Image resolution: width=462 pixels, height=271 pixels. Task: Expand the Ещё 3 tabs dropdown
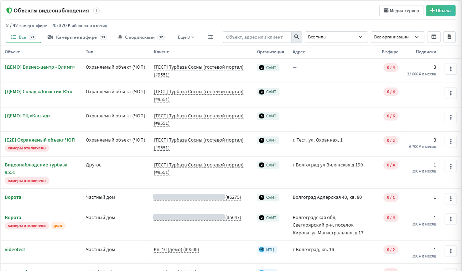point(186,37)
